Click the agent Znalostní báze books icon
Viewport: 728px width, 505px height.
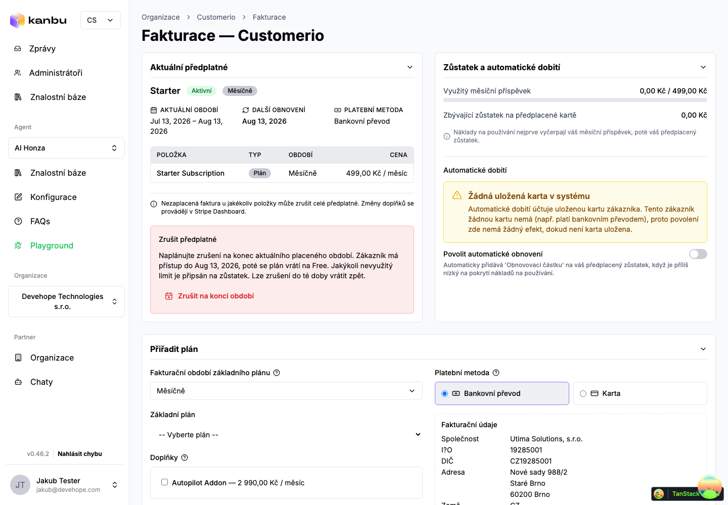[x=18, y=173]
